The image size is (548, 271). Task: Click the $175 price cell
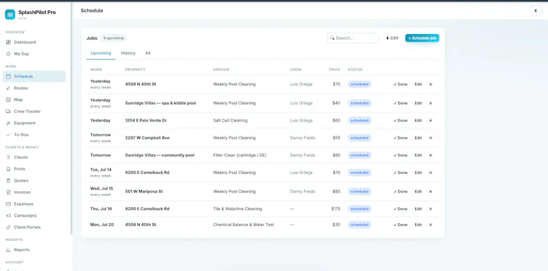[336, 209]
